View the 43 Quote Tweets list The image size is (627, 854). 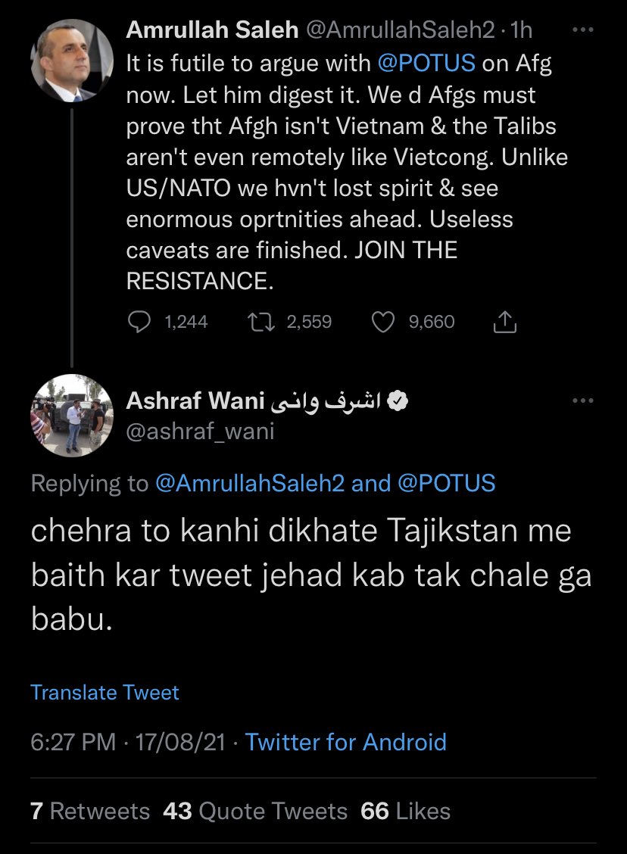click(x=255, y=812)
